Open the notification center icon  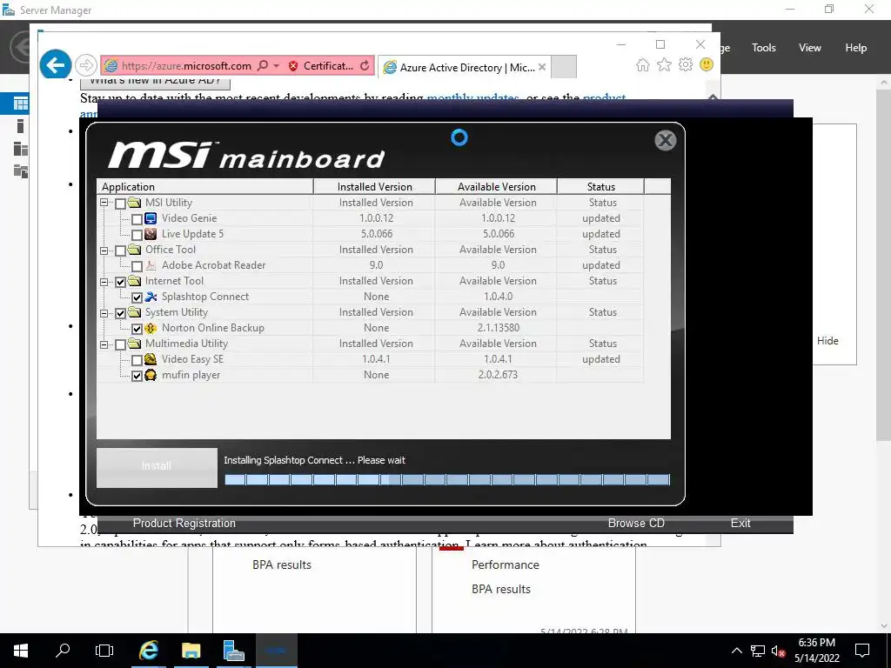[x=862, y=651]
